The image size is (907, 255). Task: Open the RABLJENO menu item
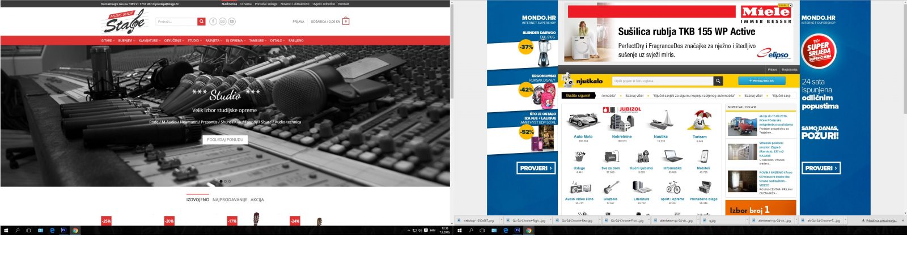296,41
